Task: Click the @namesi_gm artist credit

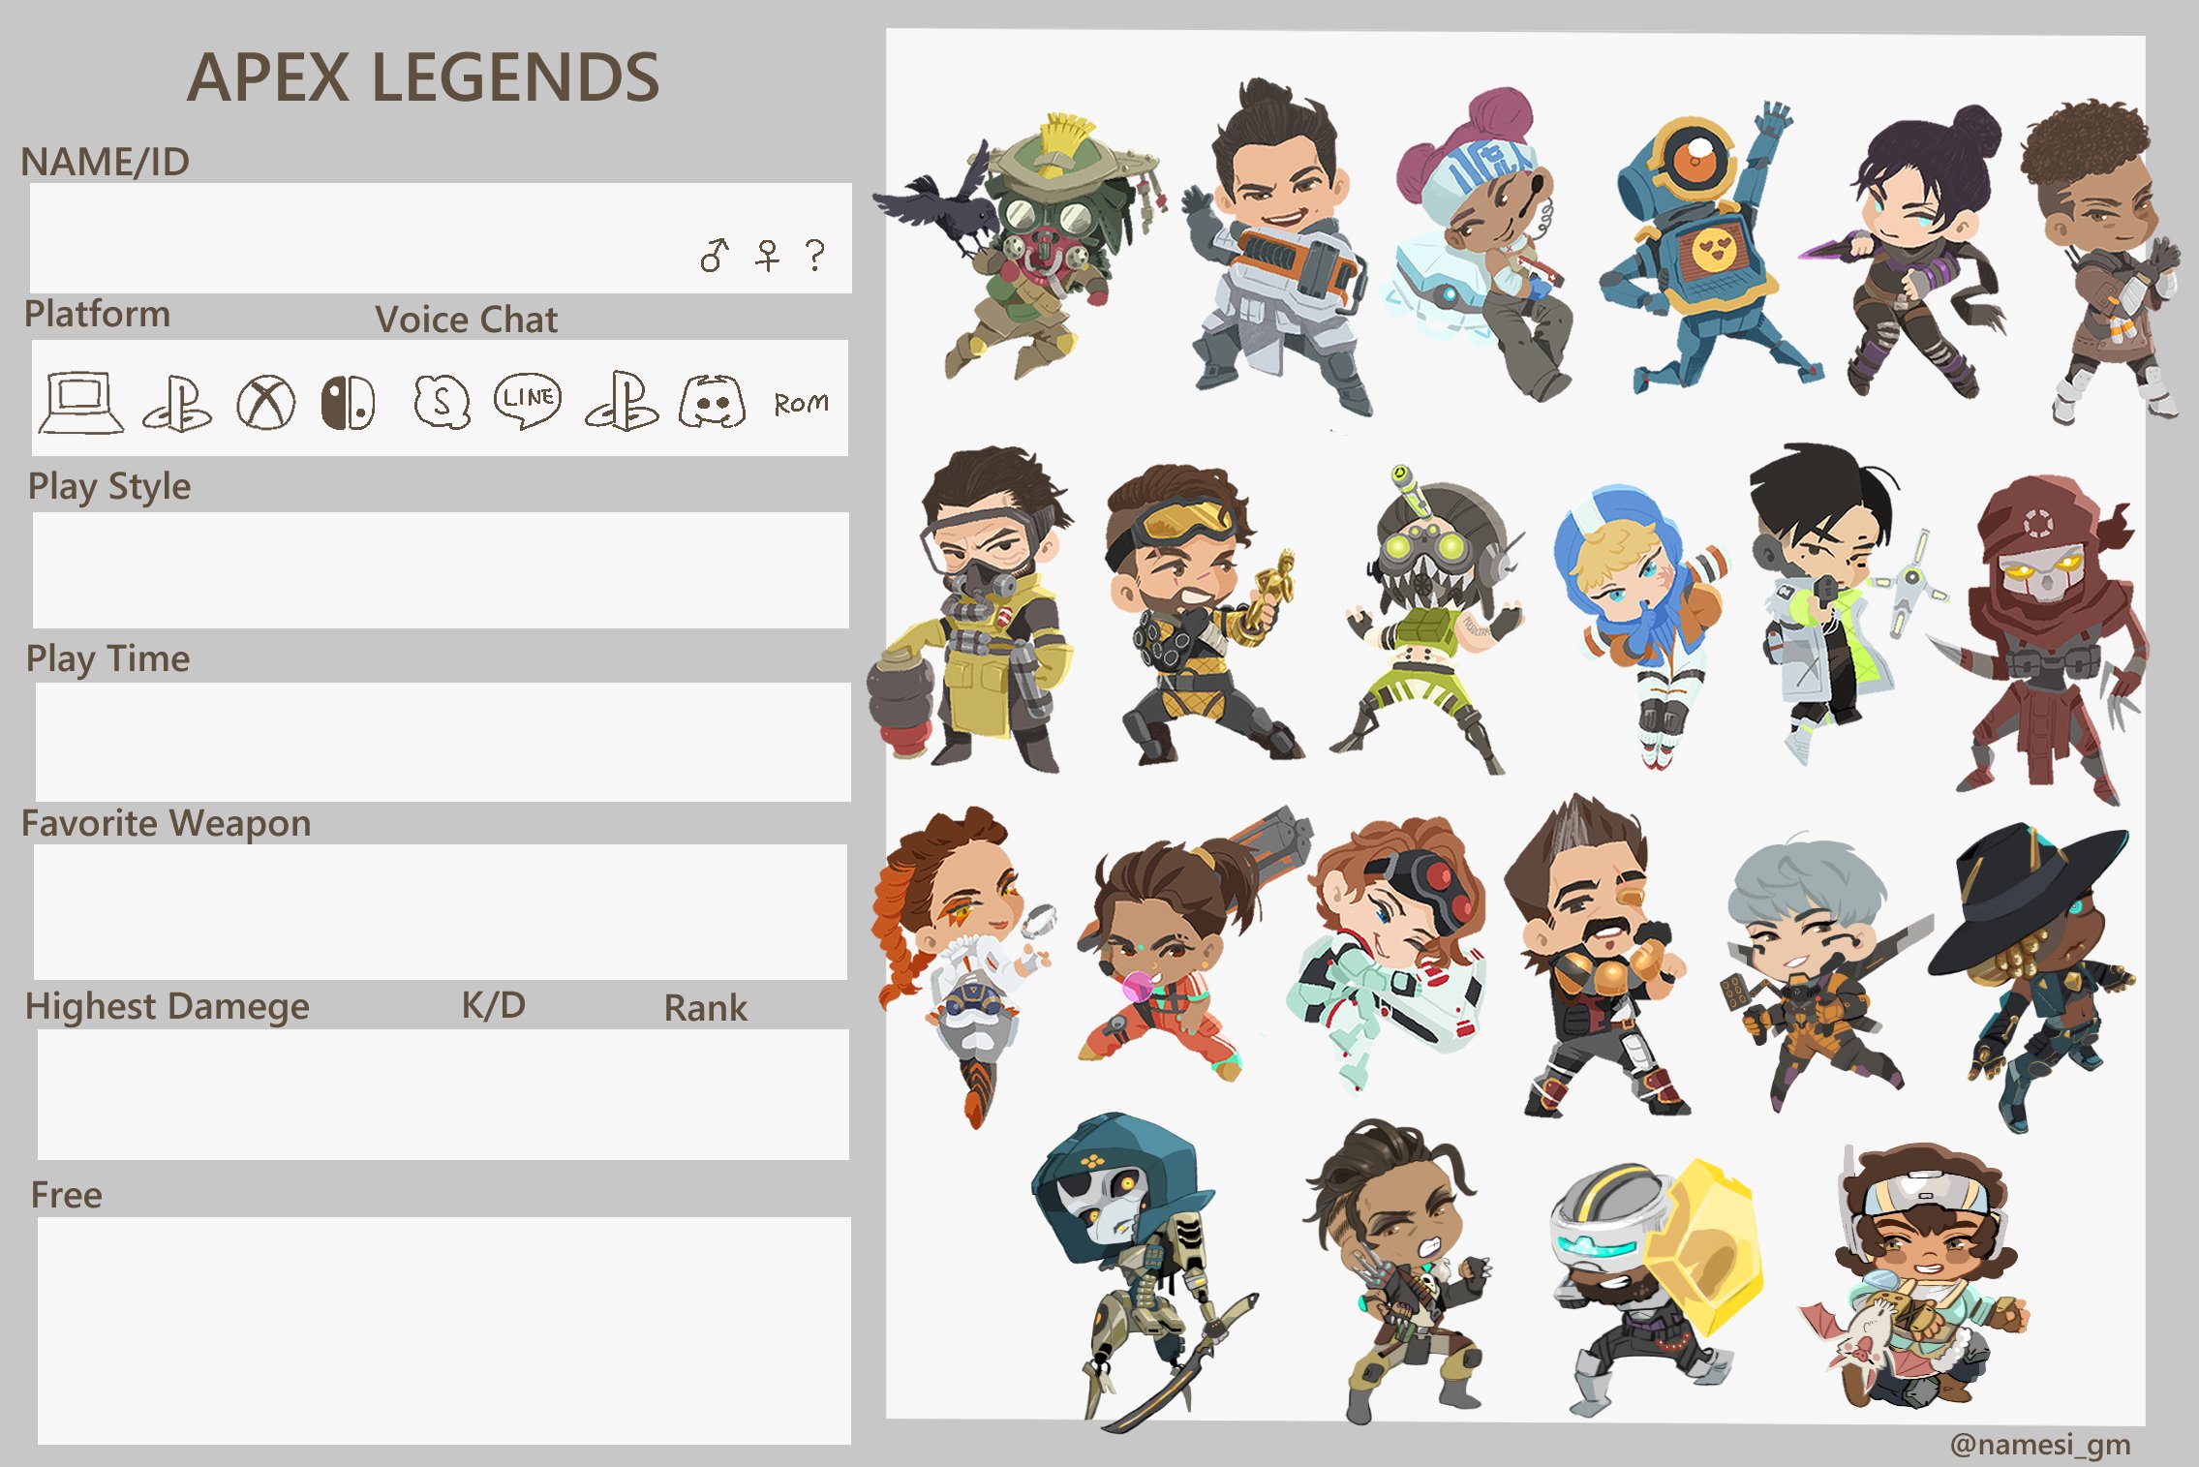Action: coord(2040,1445)
